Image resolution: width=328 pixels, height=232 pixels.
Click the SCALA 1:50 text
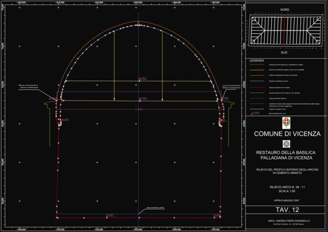tap(285, 190)
